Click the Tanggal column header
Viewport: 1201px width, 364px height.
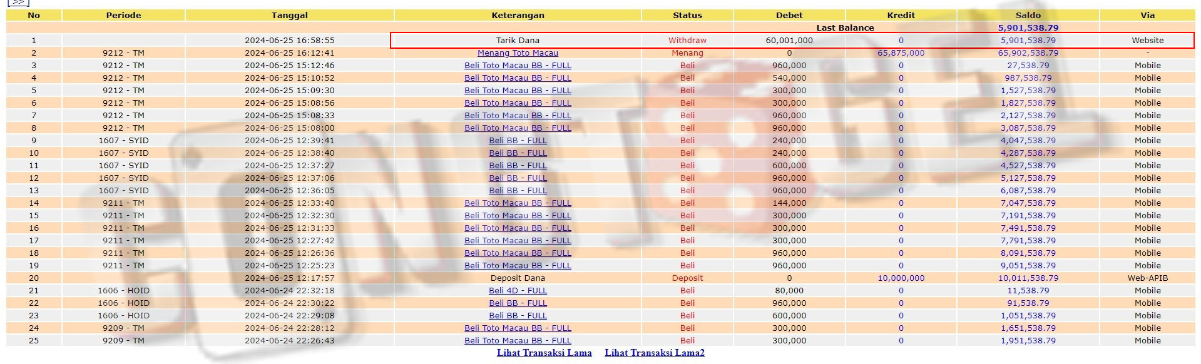coord(289,15)
